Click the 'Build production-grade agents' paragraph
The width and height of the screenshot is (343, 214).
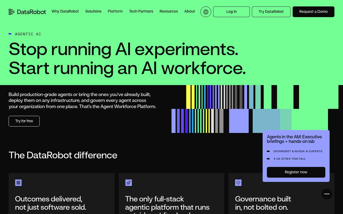click(82, 101)
